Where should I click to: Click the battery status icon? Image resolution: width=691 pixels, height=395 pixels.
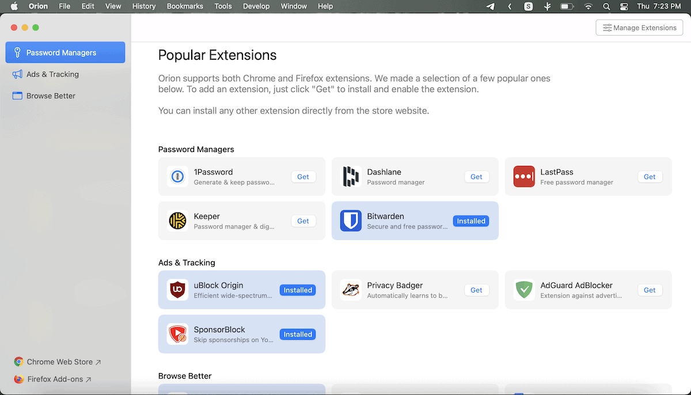(x=567, y=6)
